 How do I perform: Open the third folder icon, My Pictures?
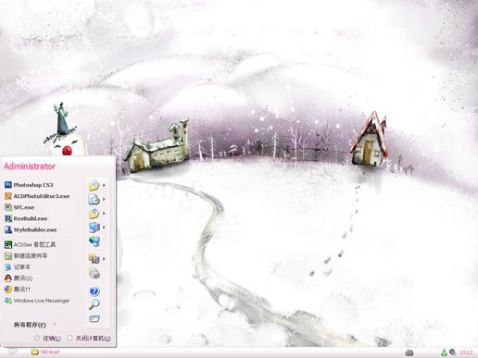[94, 214]
